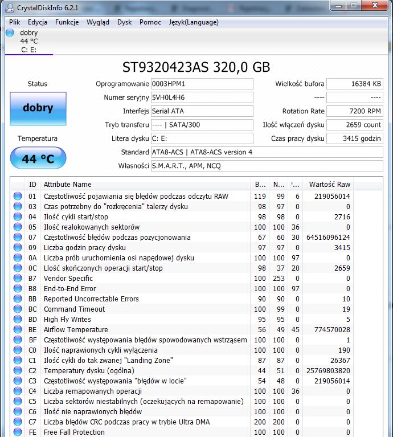Viewport: 393px width, 437px height.
Task: Click the Litera dysku field C: E:
Action: [202, 138]
